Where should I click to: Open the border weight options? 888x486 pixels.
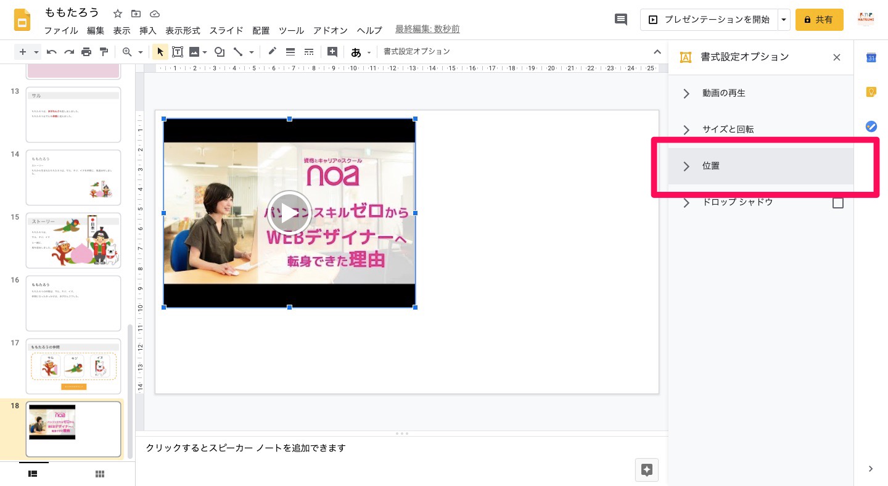click(x=290, y=52)
